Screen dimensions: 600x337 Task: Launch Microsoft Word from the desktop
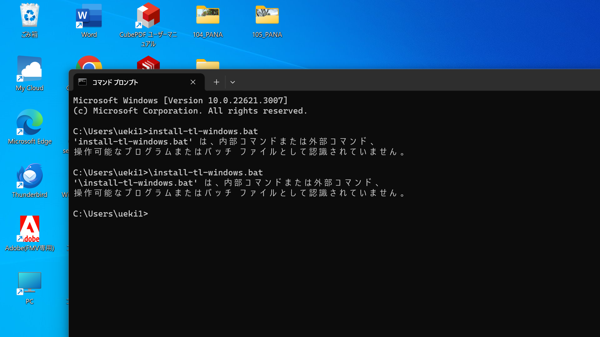pos(89,15)
